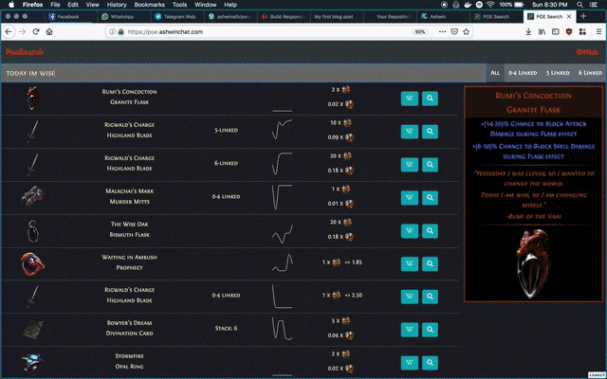607x379 pixels.
Task: Open page actions three-dots menu
Action: pyautogui.click(x=442, y=31)
